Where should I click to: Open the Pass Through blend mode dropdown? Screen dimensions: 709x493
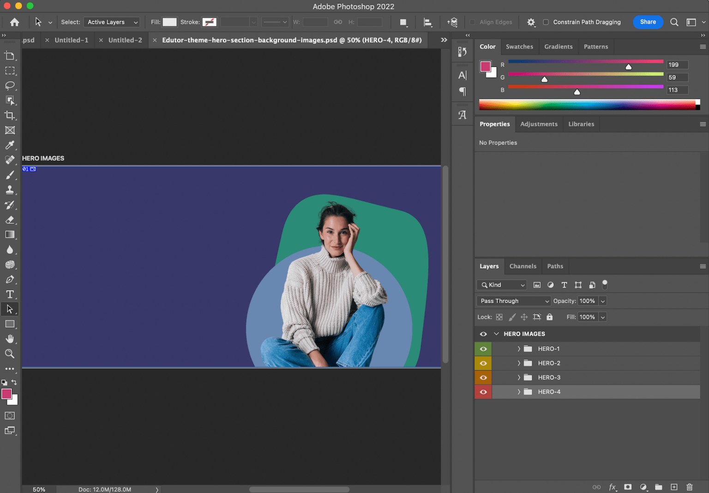click(514, 301)
